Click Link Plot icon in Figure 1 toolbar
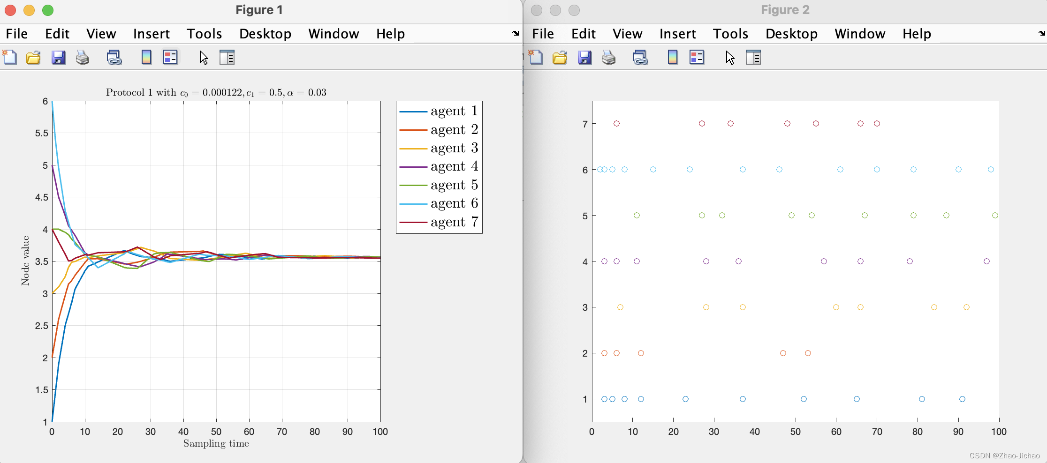Viewport: 1047px width, 463px height. coord(114,57)
